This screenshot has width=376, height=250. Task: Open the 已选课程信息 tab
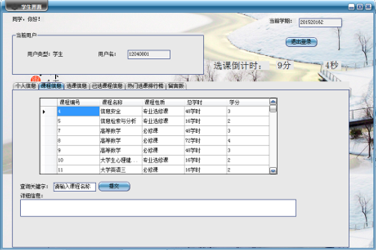coord(107,85)
